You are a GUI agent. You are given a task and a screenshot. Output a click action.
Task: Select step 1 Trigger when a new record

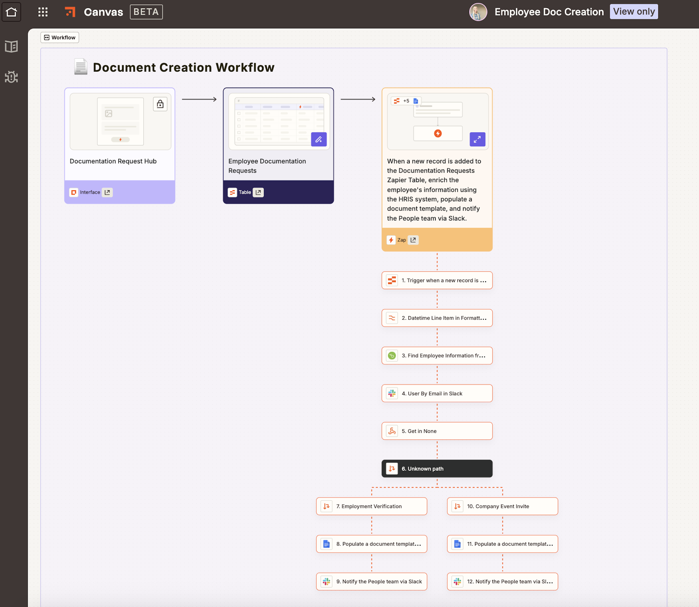coord(437,280)
